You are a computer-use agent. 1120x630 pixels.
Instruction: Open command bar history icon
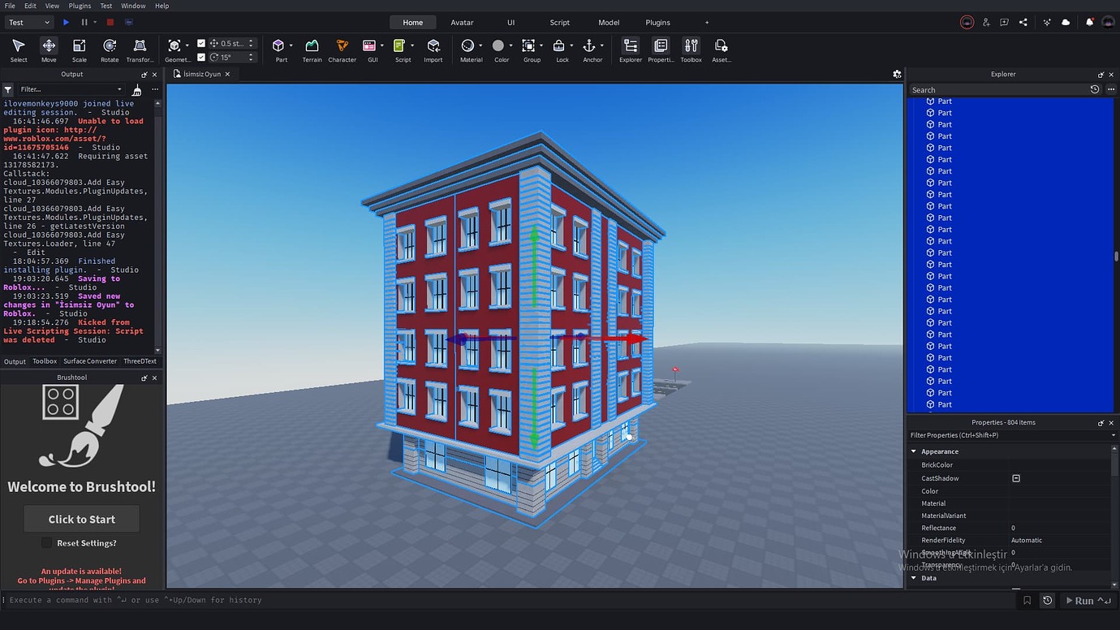tap(1048, 601)
